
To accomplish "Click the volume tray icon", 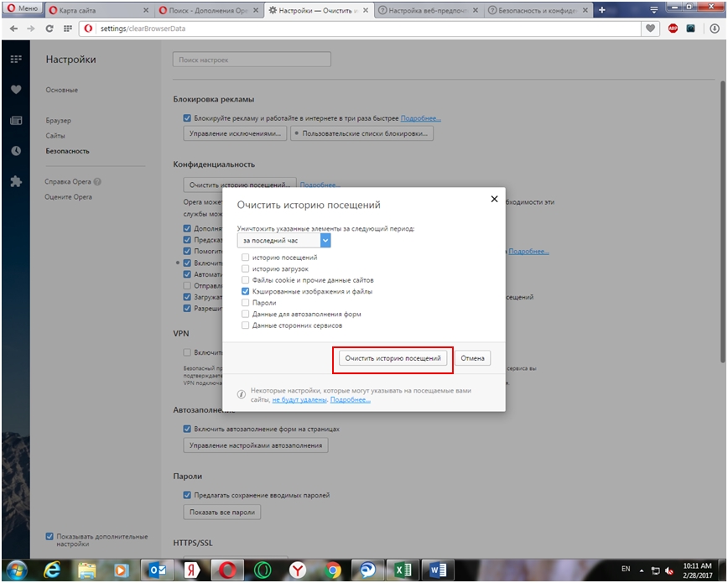I will [x=669, y=571].
